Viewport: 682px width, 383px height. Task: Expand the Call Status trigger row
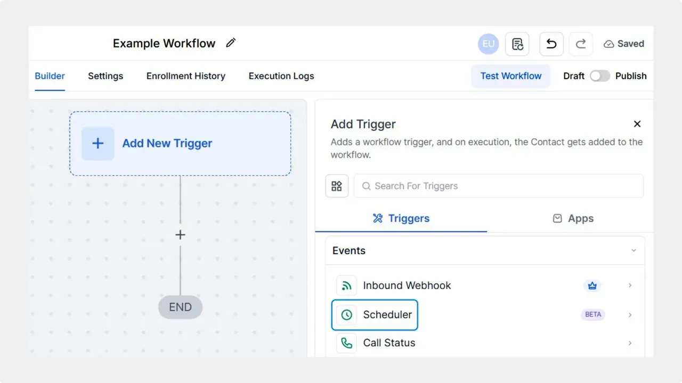[630, 343]
